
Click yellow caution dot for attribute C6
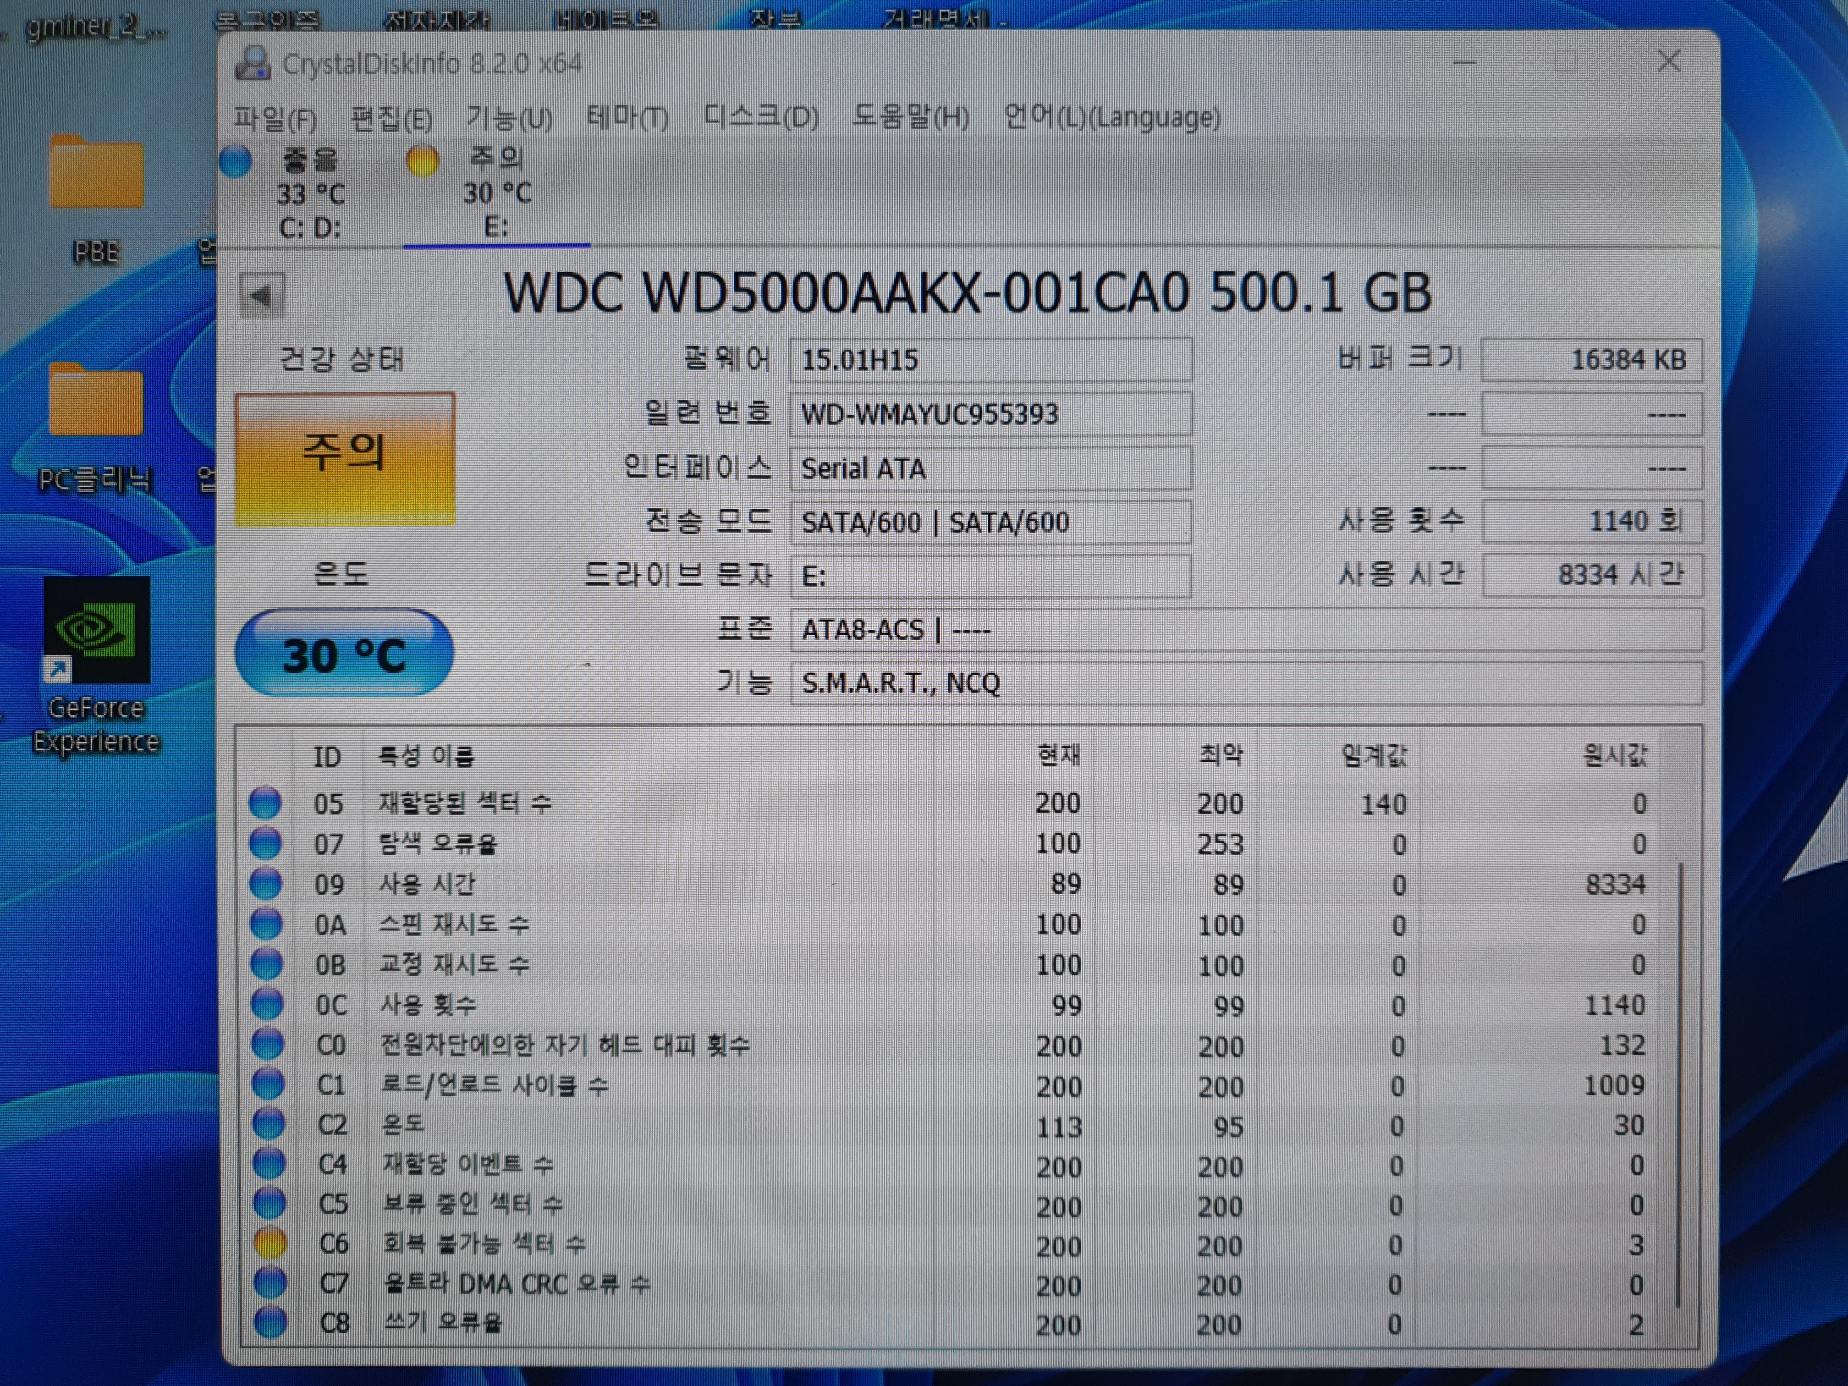(x=270, y=1242)
